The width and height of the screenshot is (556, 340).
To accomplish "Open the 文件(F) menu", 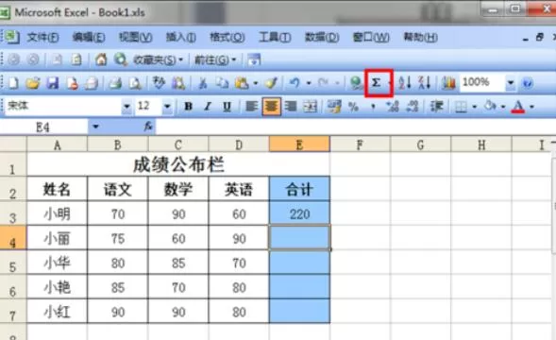I will (42, 37).
